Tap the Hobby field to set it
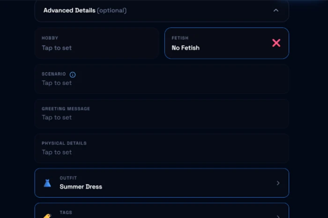328x218 pixels. (97, 43)
